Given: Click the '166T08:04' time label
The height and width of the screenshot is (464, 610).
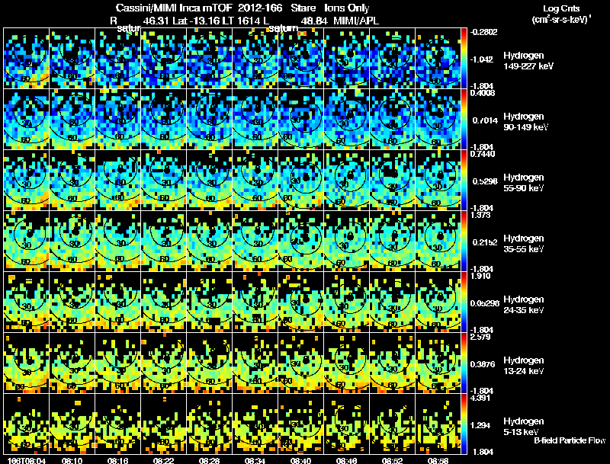Looking at the screenshot, I should (x=27, y=461).
